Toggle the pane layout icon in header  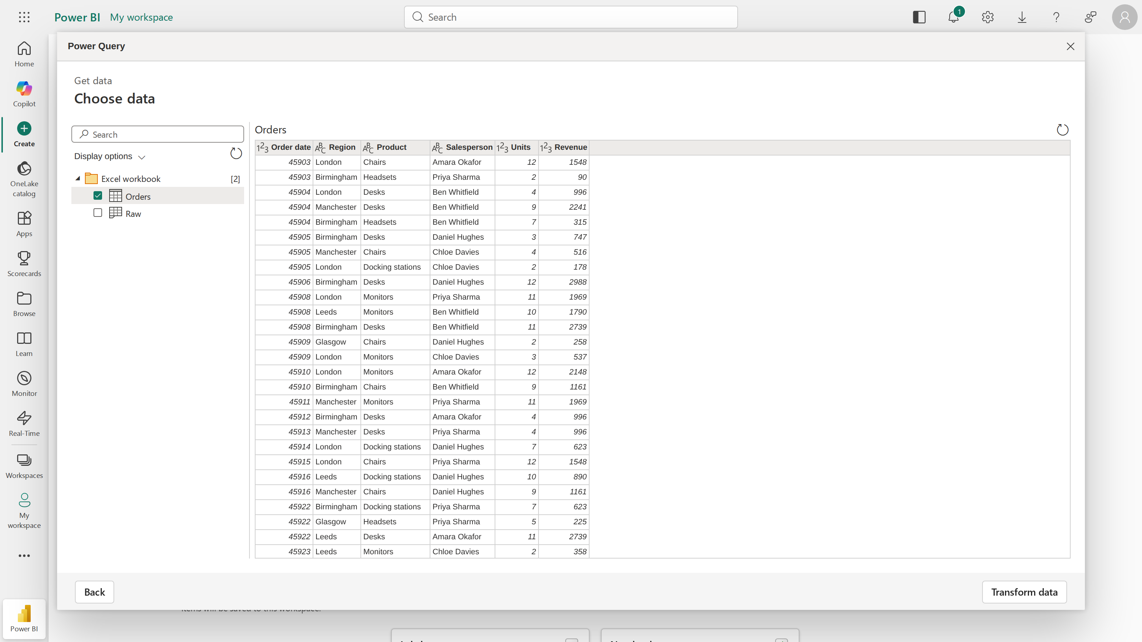tap(919, 17)
